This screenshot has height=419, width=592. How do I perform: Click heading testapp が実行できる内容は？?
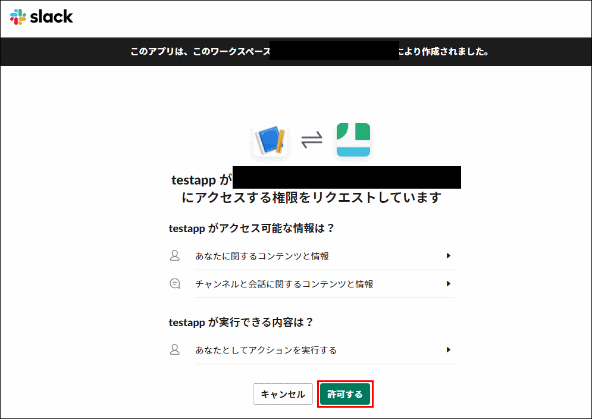[x=241, y=322]
